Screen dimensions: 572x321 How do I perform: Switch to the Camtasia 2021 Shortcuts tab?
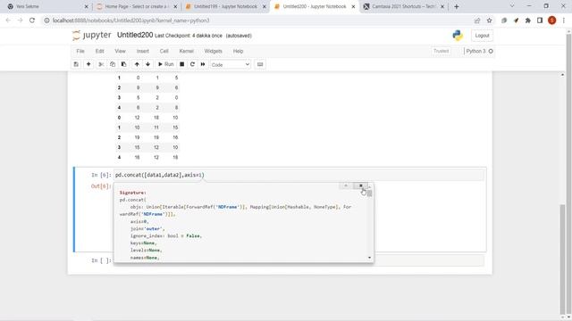pos(403,6)
